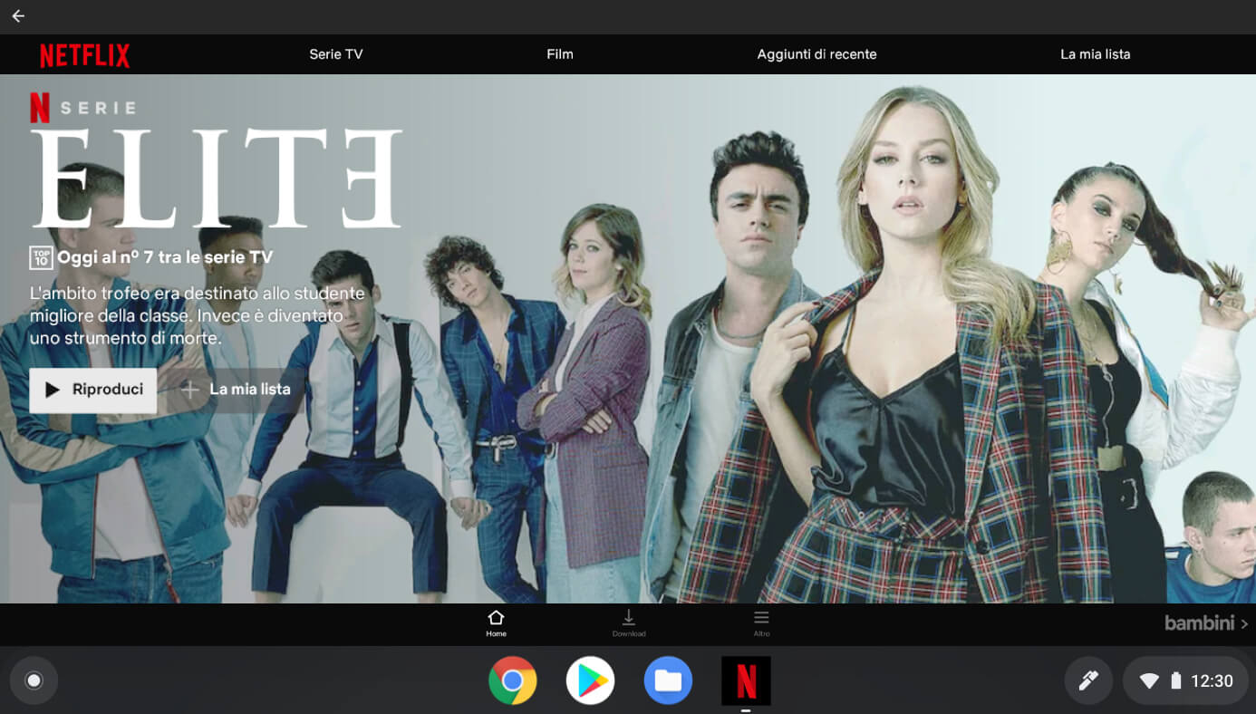Click the Wi-Fi icon in status tray
This screenshot has width=1256, height=714.
point(1149,681)
